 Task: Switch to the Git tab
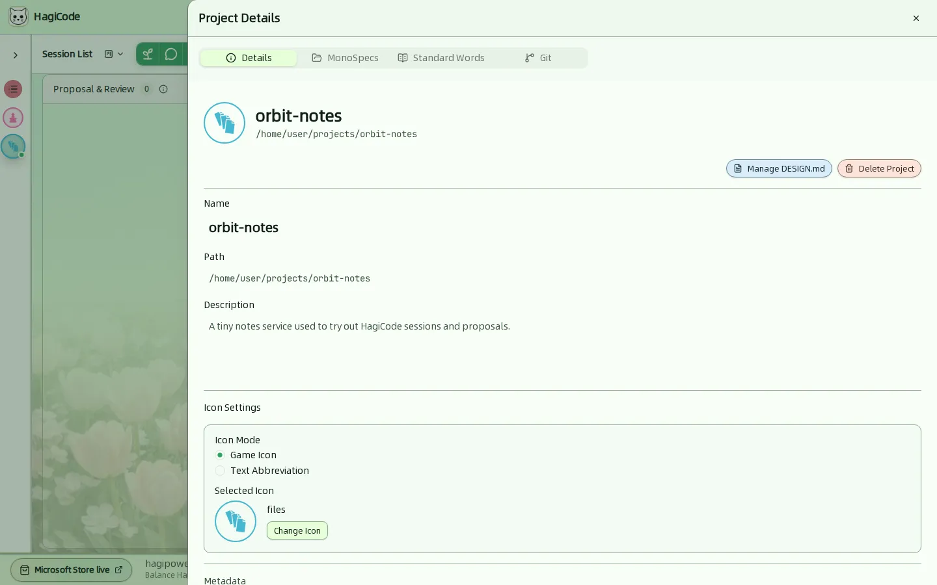pos(538,58)
